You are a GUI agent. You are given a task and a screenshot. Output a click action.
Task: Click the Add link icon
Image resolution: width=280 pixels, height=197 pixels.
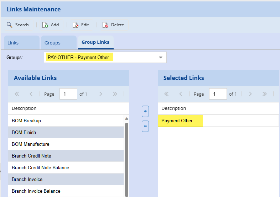pyautogui.click(x=45, y=25)
